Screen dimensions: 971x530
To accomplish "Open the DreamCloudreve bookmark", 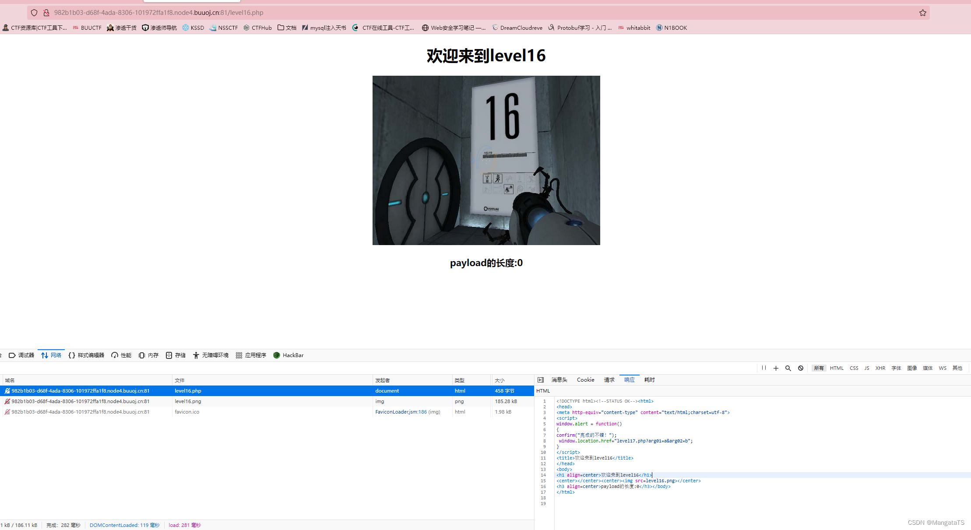I will click(517, 28).
